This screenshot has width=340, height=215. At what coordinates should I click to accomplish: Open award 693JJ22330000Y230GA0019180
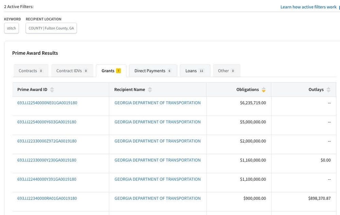pyautogui.click(x=47, y=160)
